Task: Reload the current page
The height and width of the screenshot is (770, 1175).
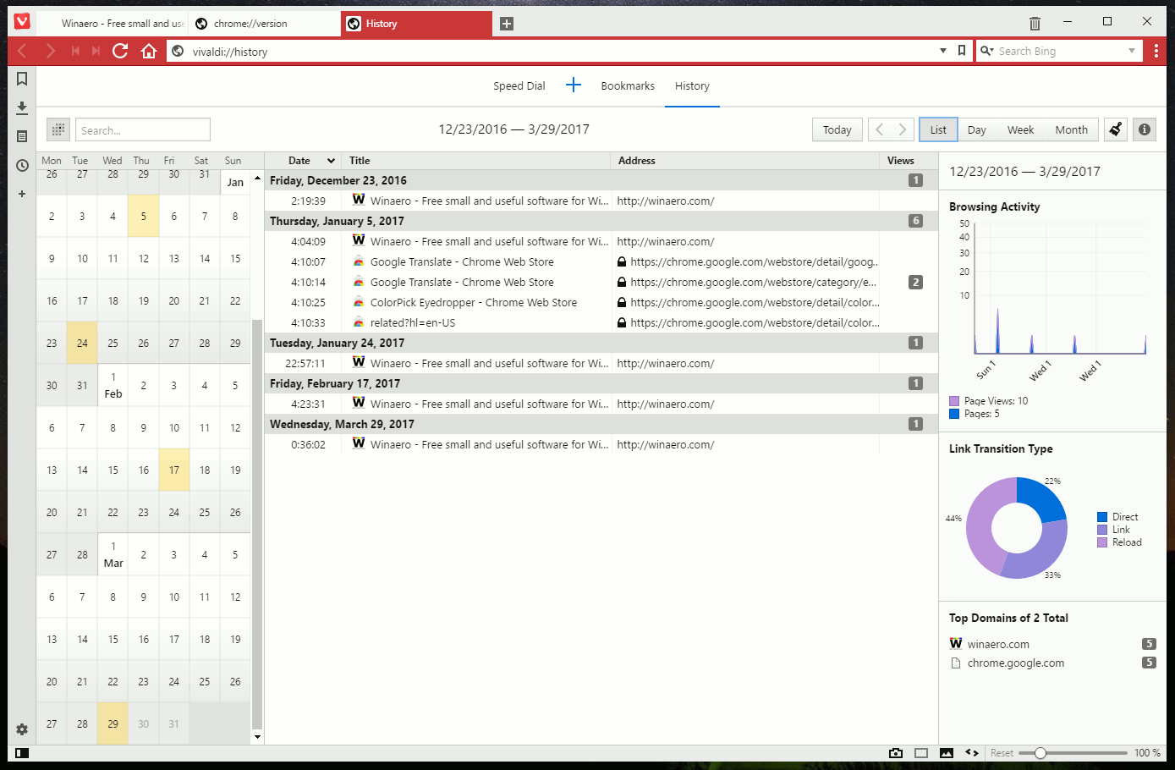Action: click(x=120, y=52)
